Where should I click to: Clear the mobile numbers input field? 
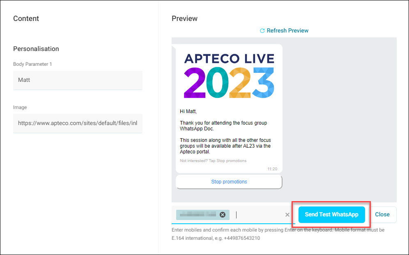tap(287, 215)
